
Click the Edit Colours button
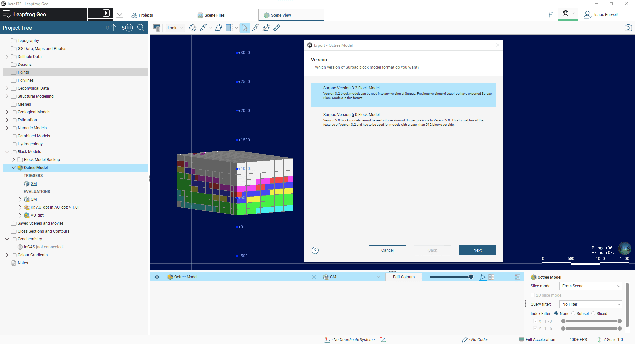[403, 277]
